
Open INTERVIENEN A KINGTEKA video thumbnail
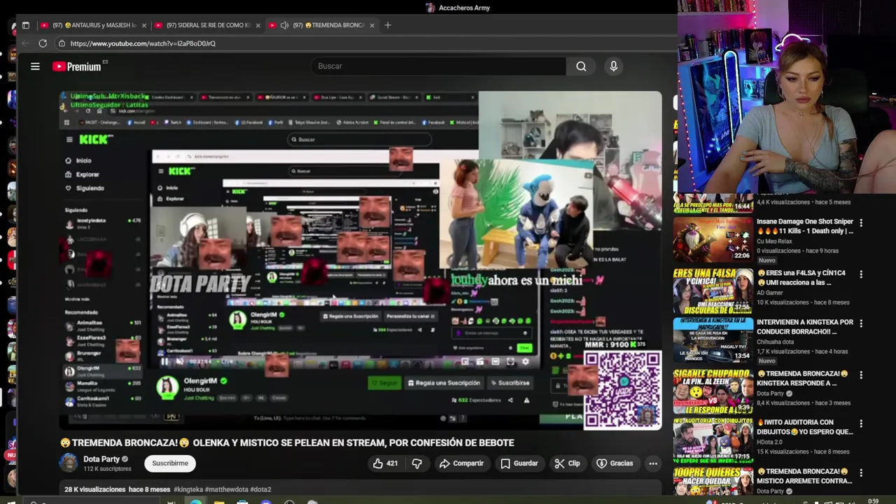click(713, 340)
